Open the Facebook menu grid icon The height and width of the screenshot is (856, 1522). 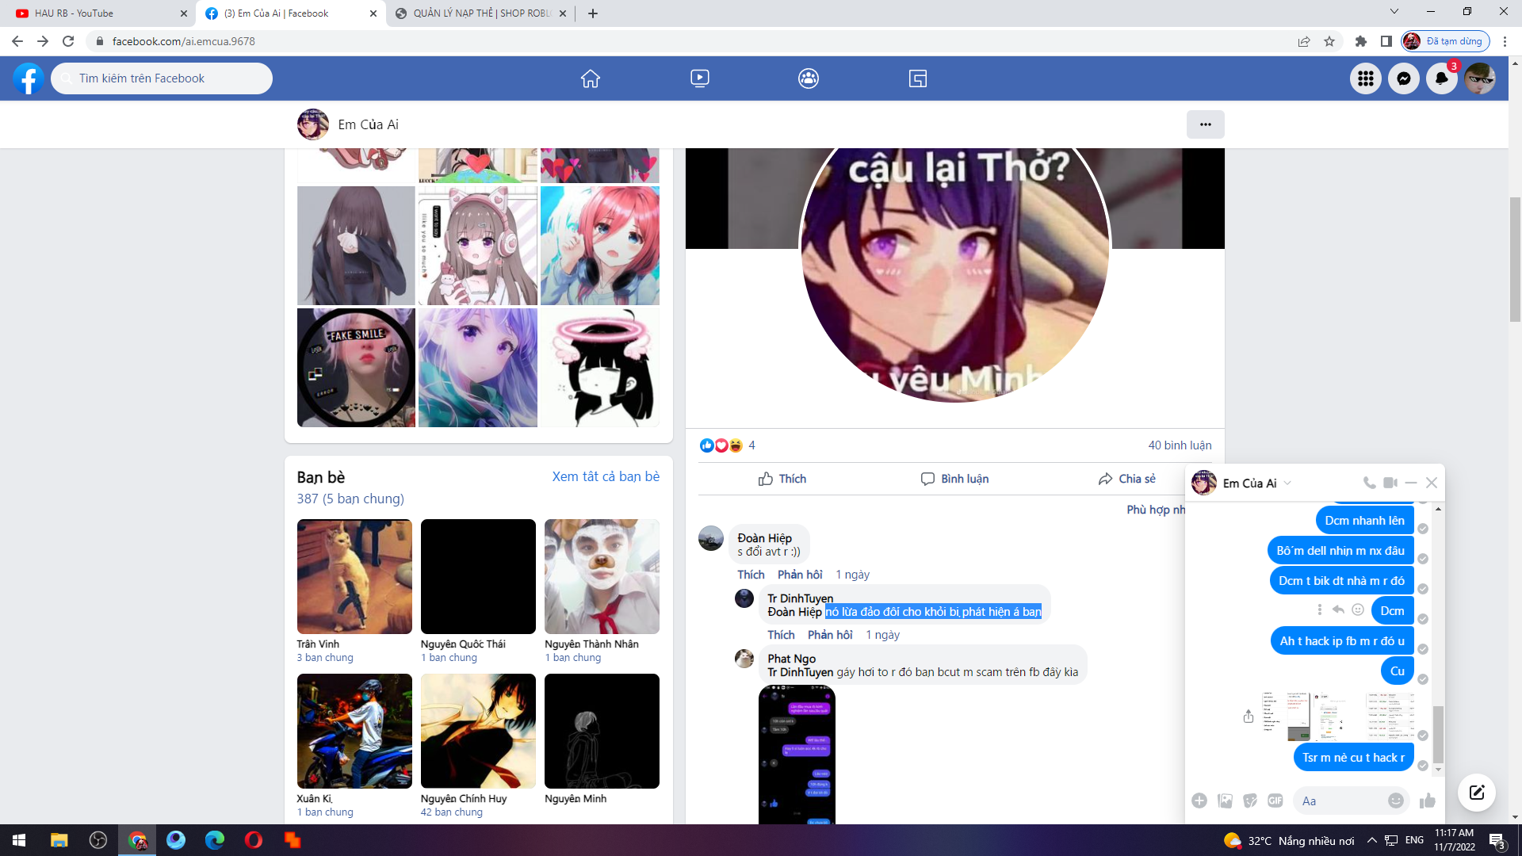1365,78
